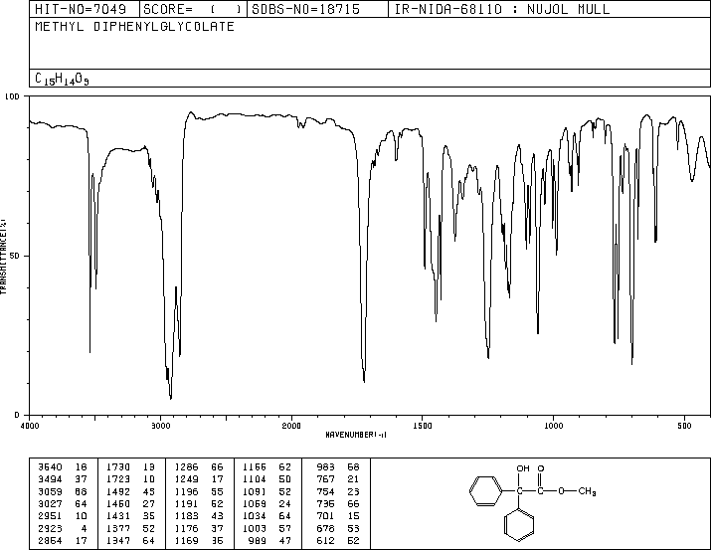Click the SCORE field in header

[x=193, y=9]
